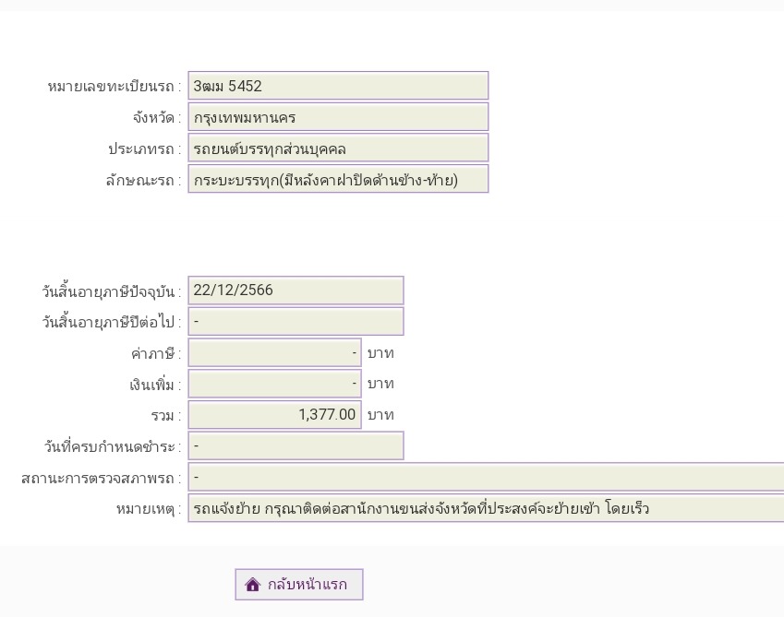Click the label วันที่ครบกำหนดชำระ

tap(113, 446)
